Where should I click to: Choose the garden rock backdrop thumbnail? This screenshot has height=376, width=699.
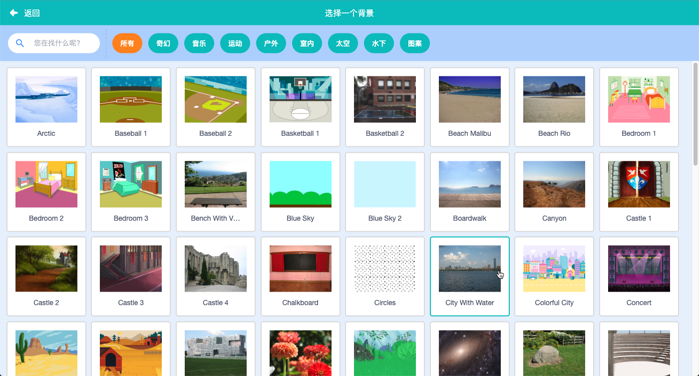pos(554,353)
